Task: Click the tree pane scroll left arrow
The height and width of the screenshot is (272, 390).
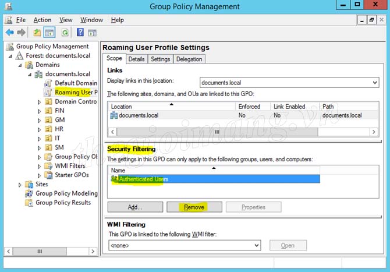Action: [9, 252]
